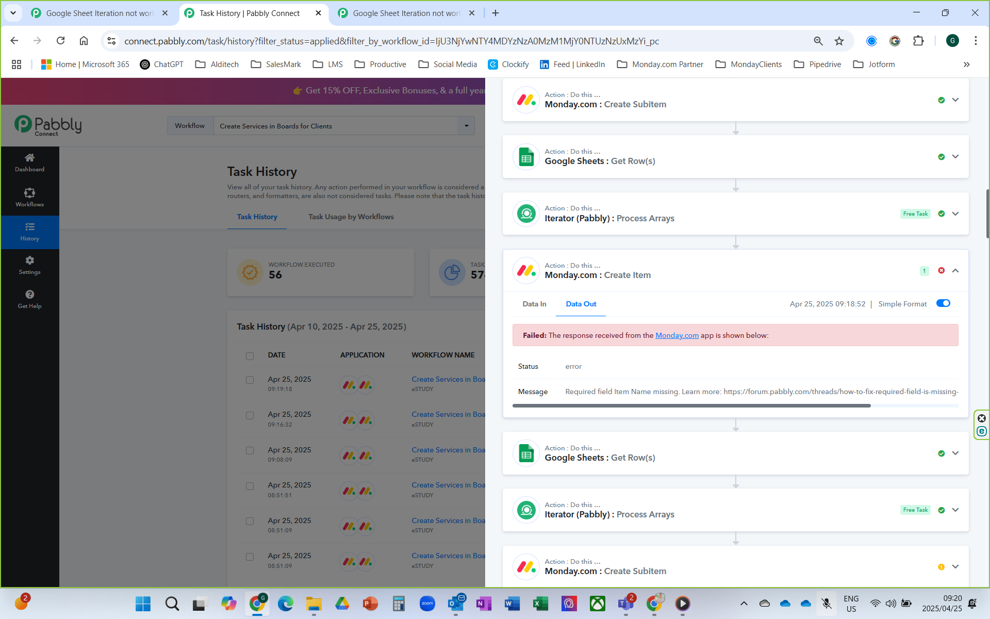Click the Workflow Executed badge icon
The image size is (990, 619).
tap(250, 272)
